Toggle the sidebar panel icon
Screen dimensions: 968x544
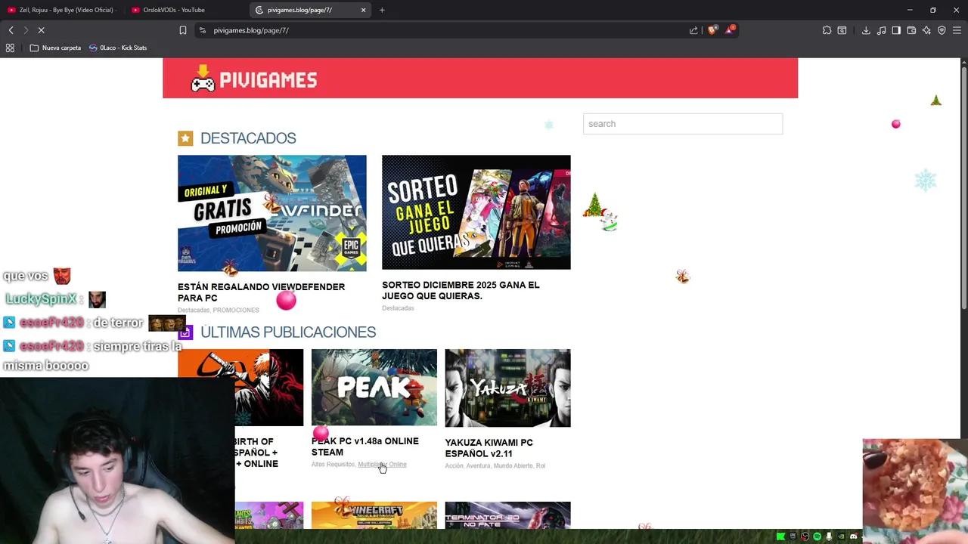(896, 30)
